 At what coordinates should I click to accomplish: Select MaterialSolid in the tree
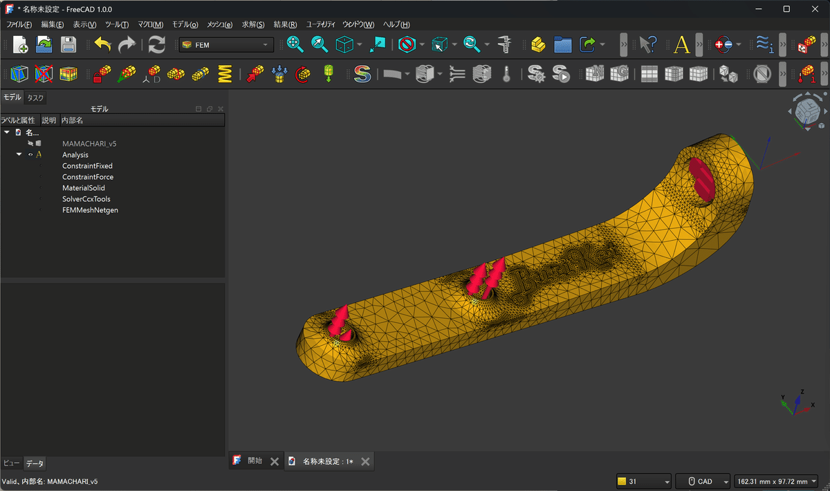84,188
